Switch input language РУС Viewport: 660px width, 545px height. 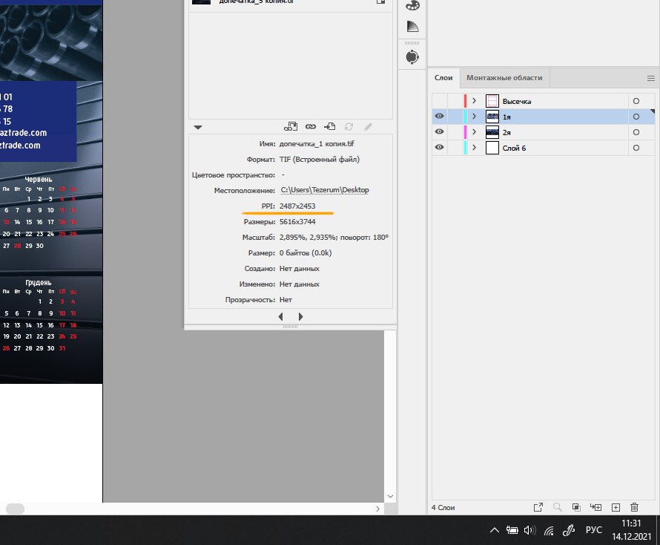click(593, 530)
